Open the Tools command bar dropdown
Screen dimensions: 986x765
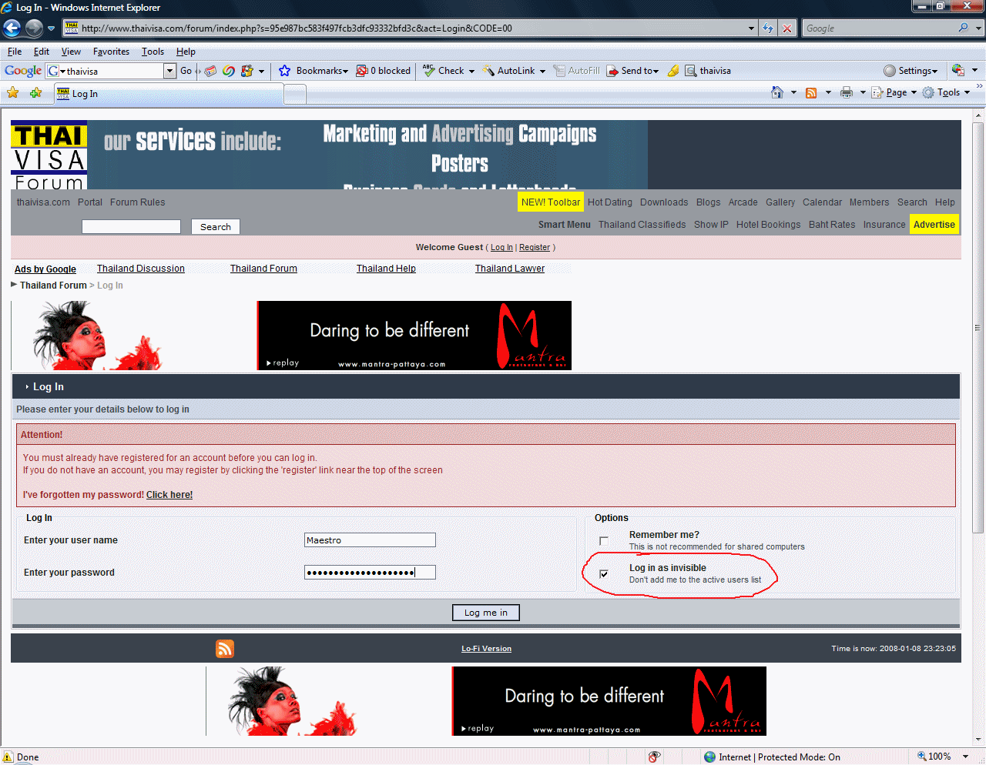[x=946, y=92]
